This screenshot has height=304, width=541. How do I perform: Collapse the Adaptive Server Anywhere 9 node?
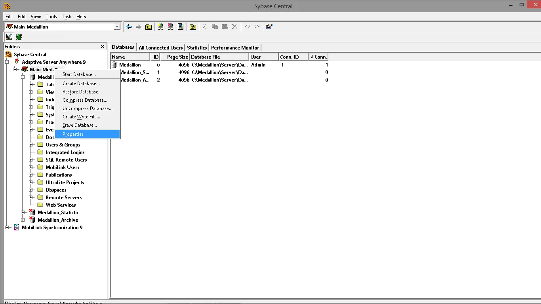7,62
